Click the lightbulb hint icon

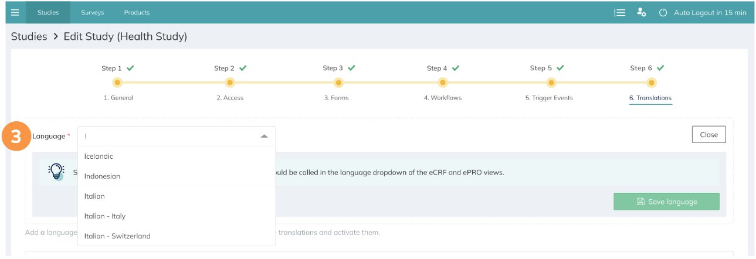click(x=56, y=171)
